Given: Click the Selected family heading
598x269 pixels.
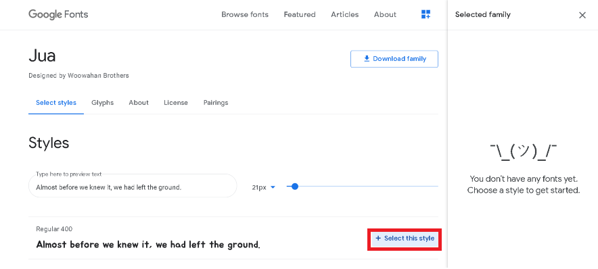Looking at the screenshot, I should [483, 14].
